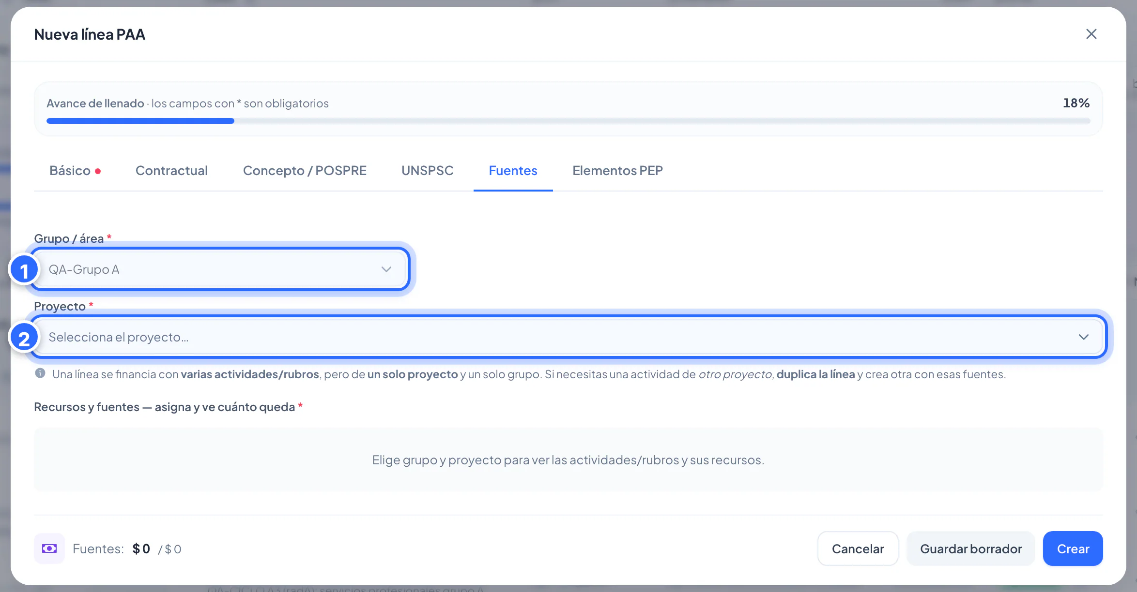Image resolution: width=1137 pixels, height=592 pixels.
Task: Open the Básico tab
Action: pos(75,170)
